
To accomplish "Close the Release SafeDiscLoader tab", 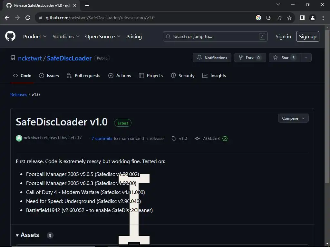I will pos(75,5).
